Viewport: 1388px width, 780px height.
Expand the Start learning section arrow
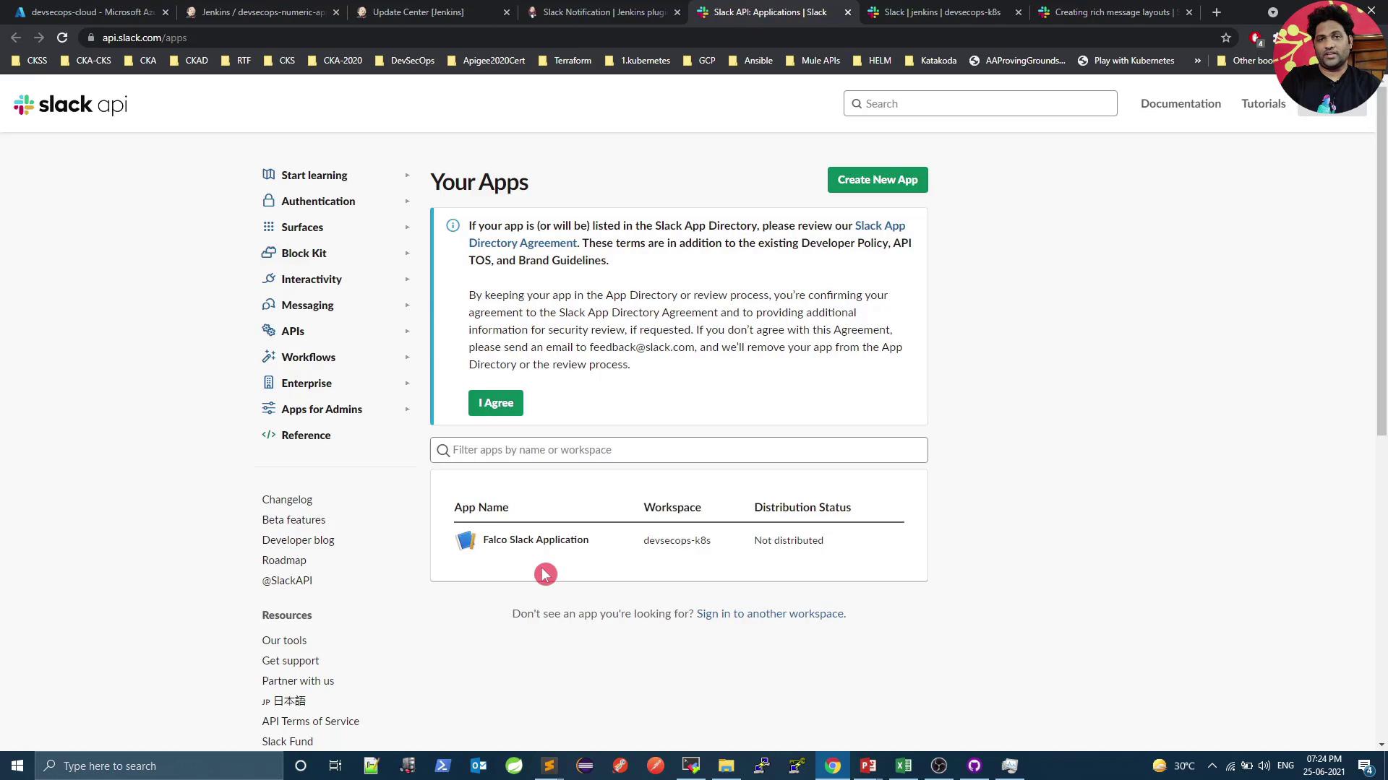(x=407, y=175)
